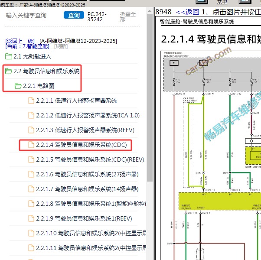Click the file icon for 2.2.1.1
This screenshot has width=261, height=260.
coord(31,101)
